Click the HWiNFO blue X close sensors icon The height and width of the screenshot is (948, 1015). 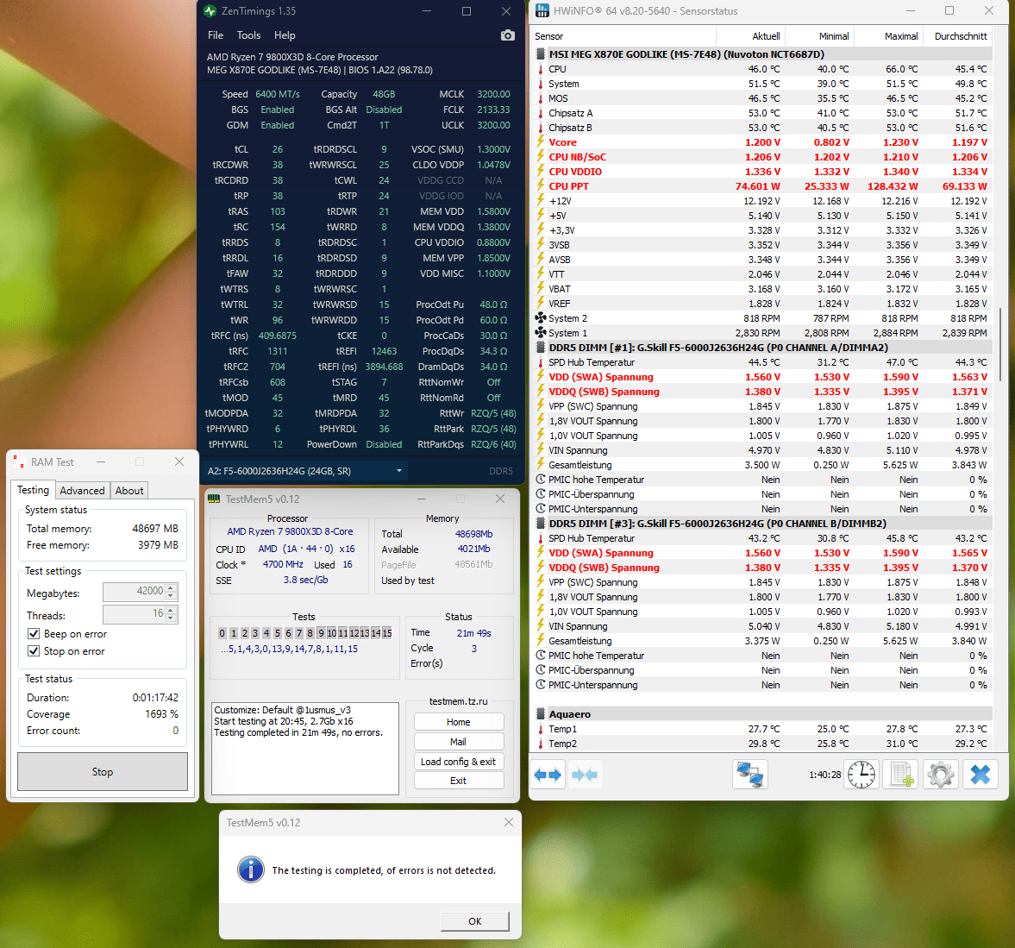pyautogui.click(x=980, y=775)
